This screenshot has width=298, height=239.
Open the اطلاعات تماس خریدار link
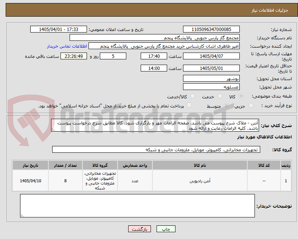pyautogui.click(x=67, y=46)
